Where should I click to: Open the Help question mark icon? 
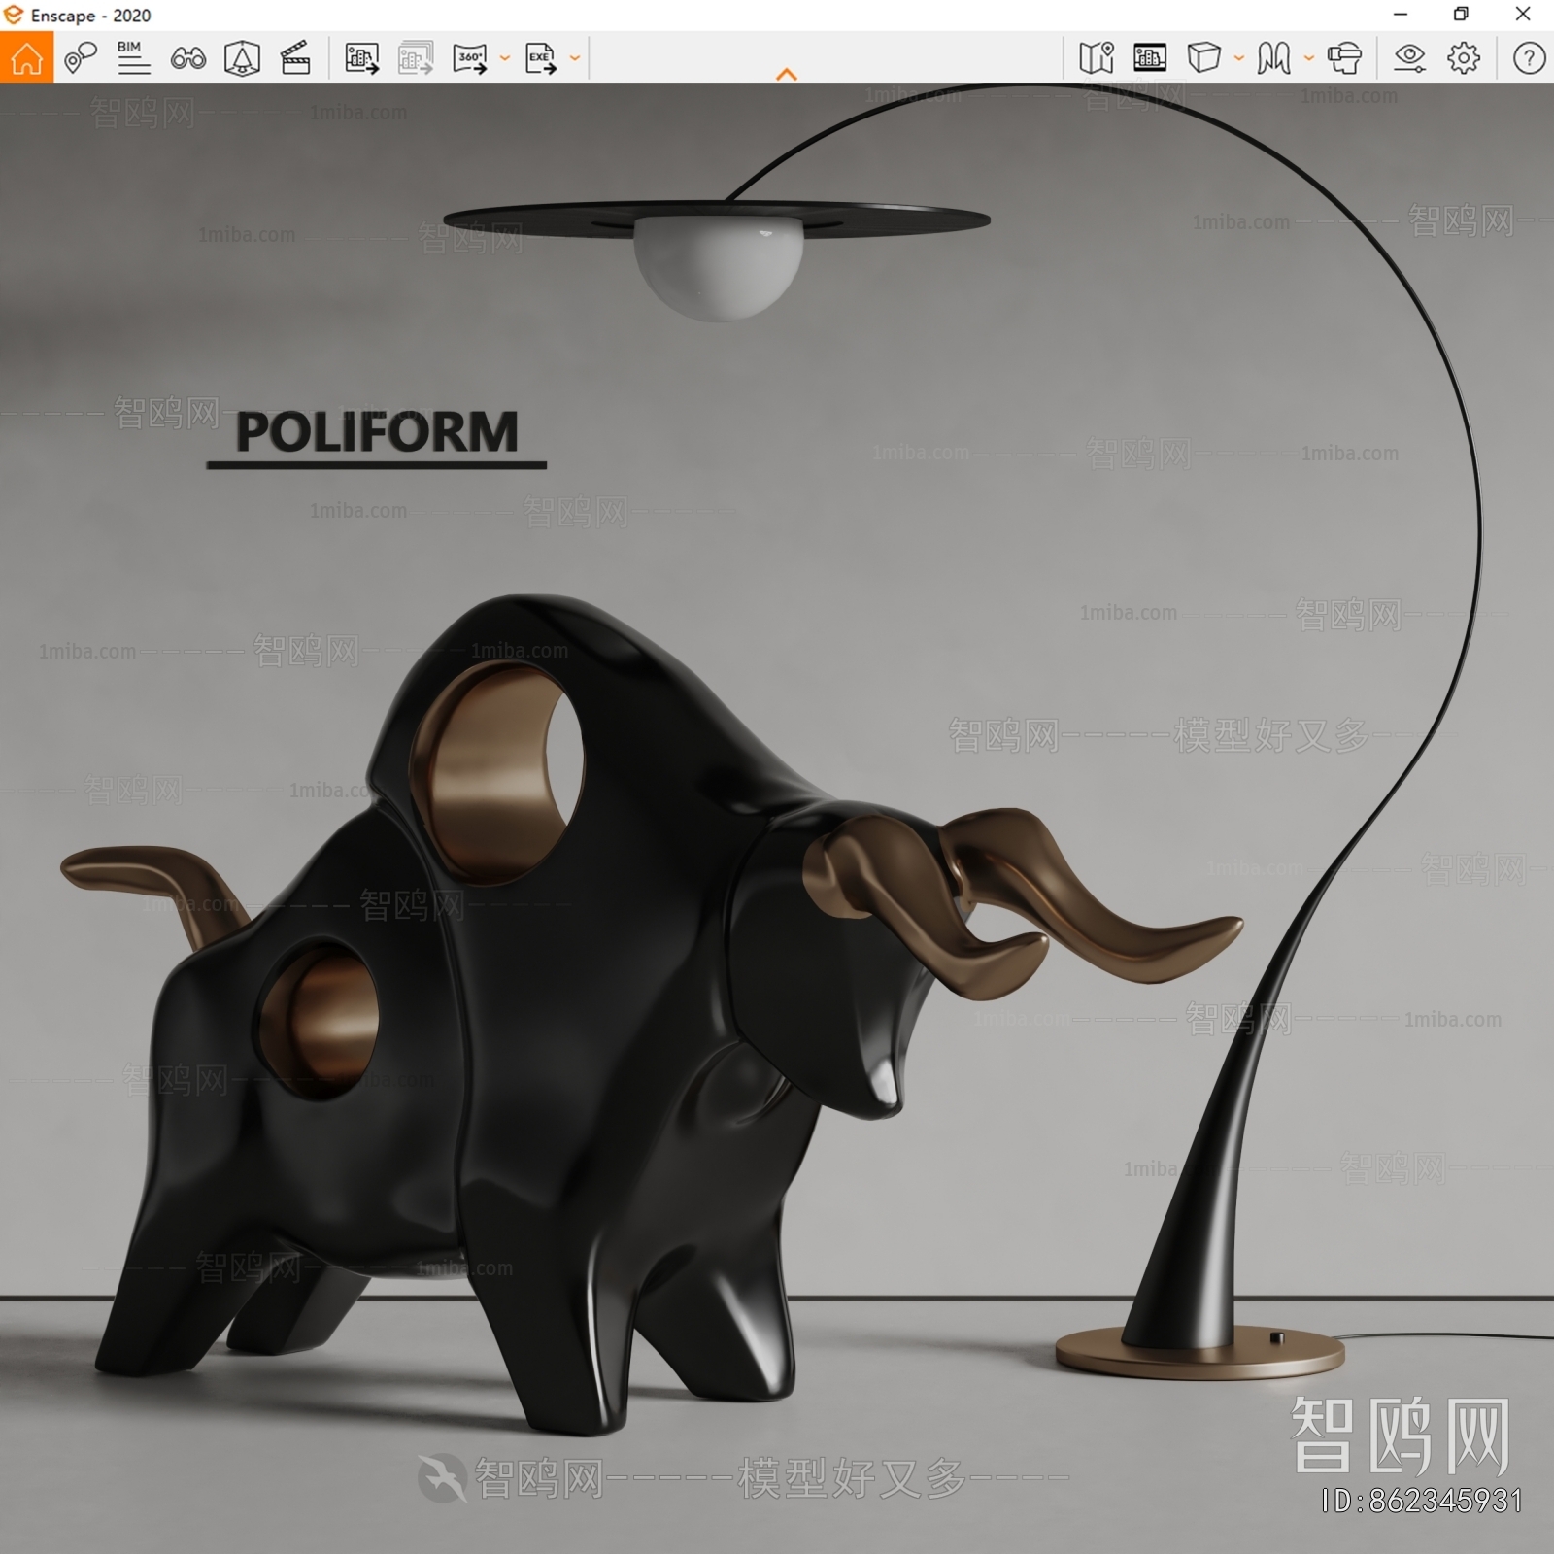coord(1529,58)
